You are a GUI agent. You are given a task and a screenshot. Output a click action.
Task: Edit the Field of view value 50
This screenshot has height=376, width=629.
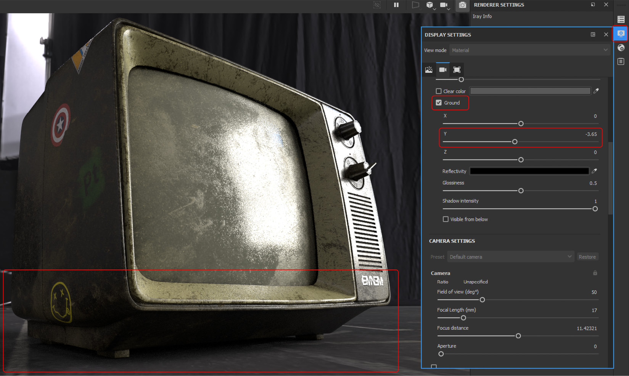pos(594,292)
